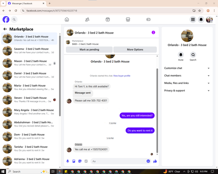Click message 'Yes call me at +15057024301'
Image resolution: width=218 pixels, height=174 pixels.
(x=91, y=149)
